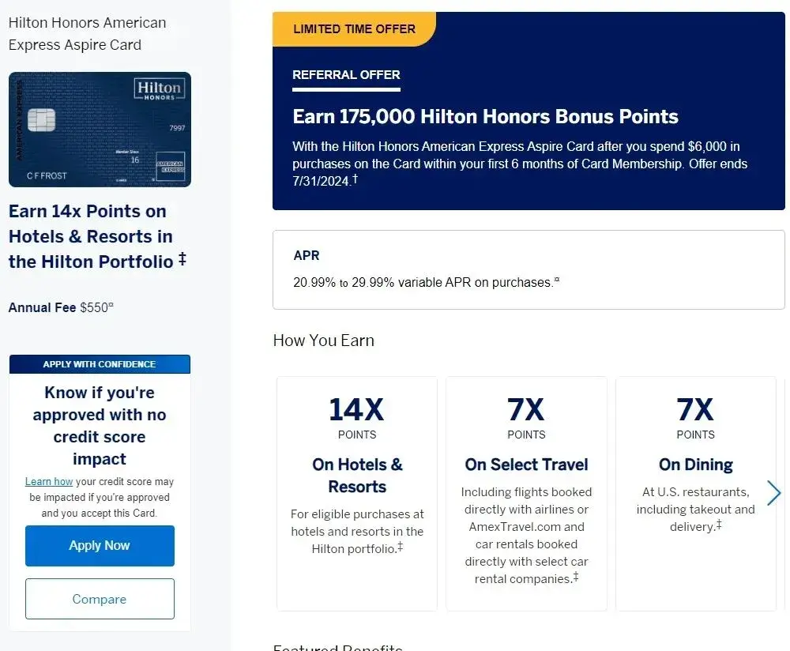This screenshot has width=790, height=651.
Task: Open the footnote after 'takeout and delivery' text
Action: coord(719,524)
